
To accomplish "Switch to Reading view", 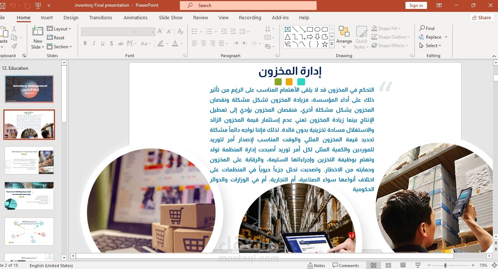I will [x=403, y=266].
